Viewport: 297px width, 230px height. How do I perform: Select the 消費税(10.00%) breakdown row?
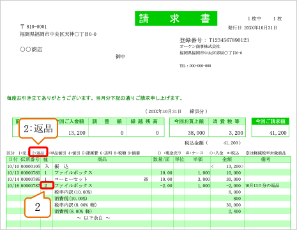[148, 199]
